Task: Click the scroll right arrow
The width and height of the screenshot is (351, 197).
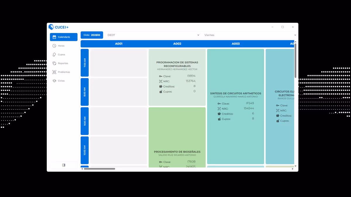Action: (x=293, y=169)
